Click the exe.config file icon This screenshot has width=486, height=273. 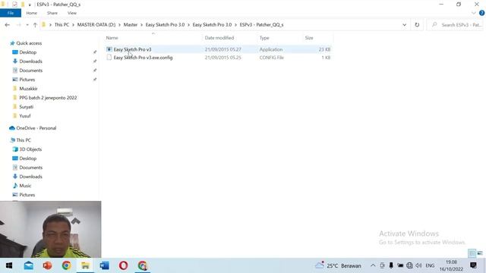click(x=109, y=58)
